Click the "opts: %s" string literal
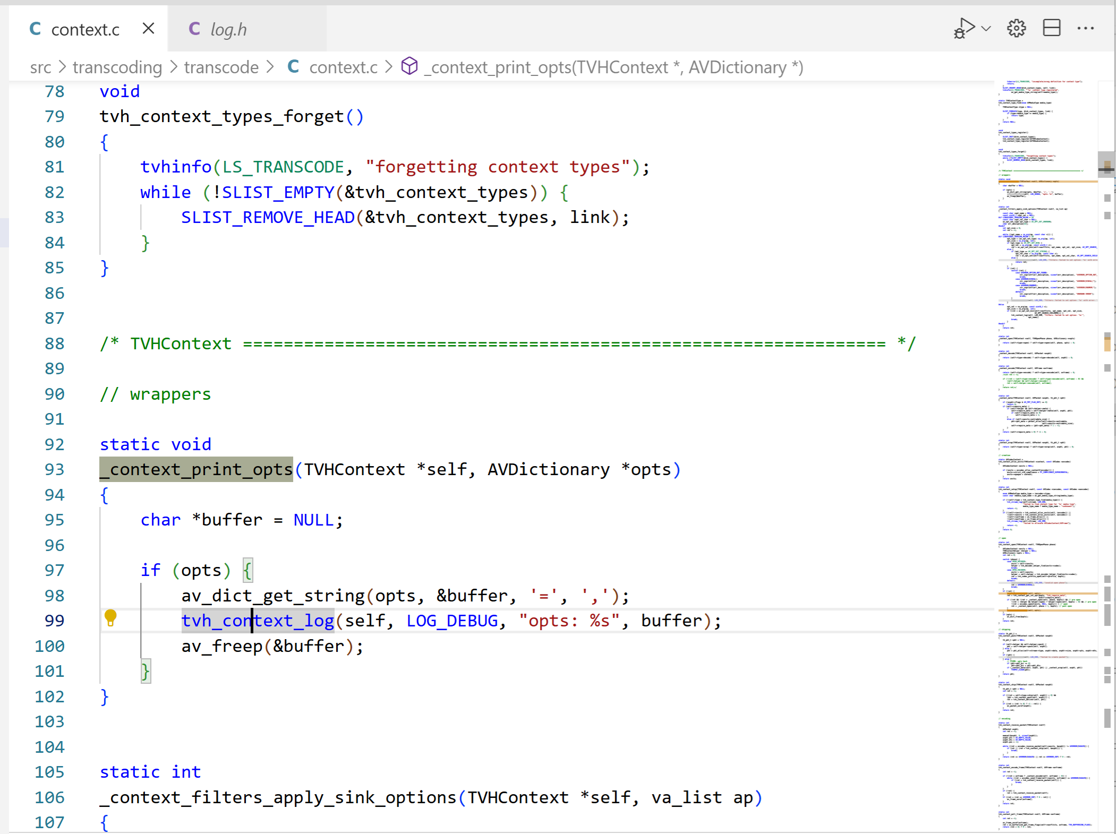The image size is (1120, 834). tap(569, 621)
